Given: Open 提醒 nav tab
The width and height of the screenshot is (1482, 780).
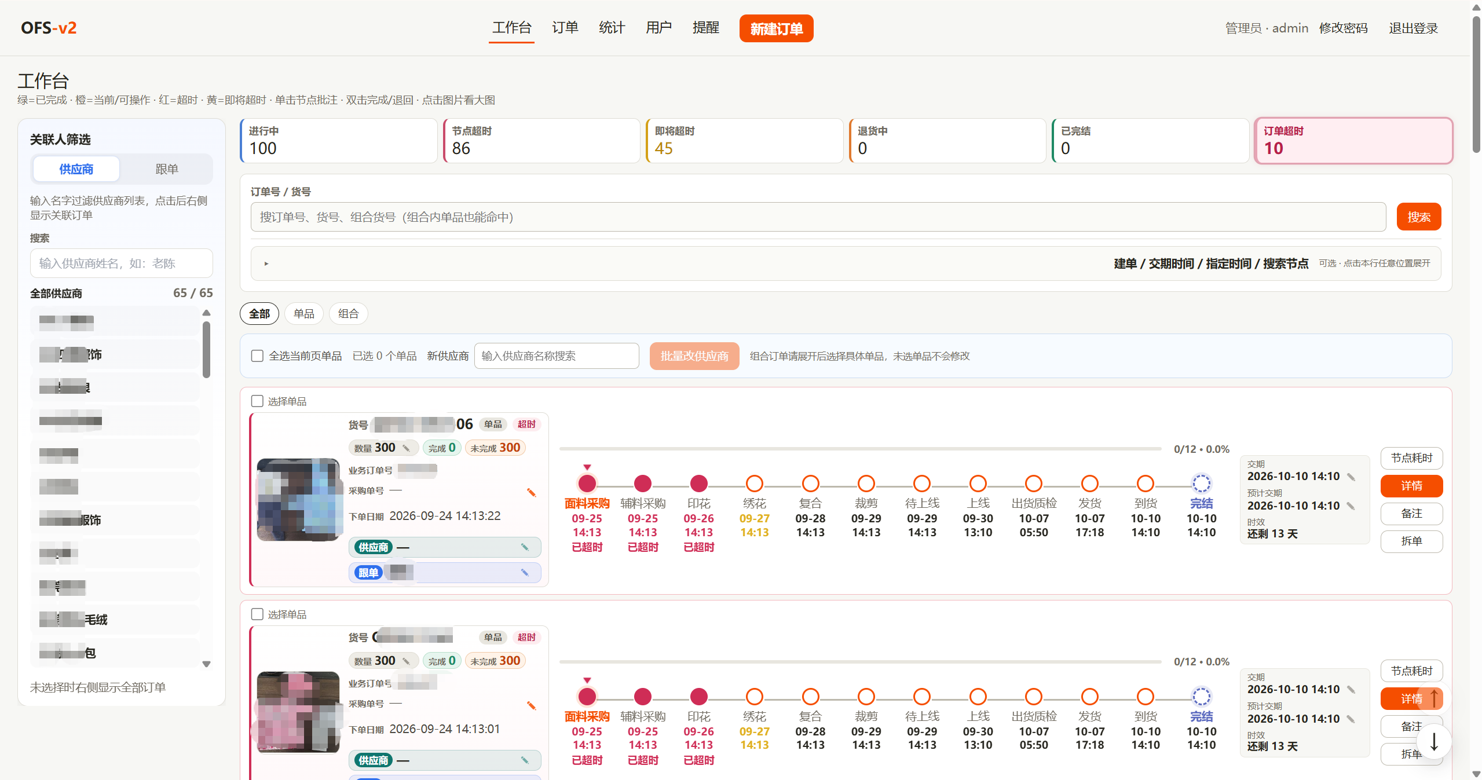Looking at the screenshot, I should pyautogui.click(x=705, y=28).
